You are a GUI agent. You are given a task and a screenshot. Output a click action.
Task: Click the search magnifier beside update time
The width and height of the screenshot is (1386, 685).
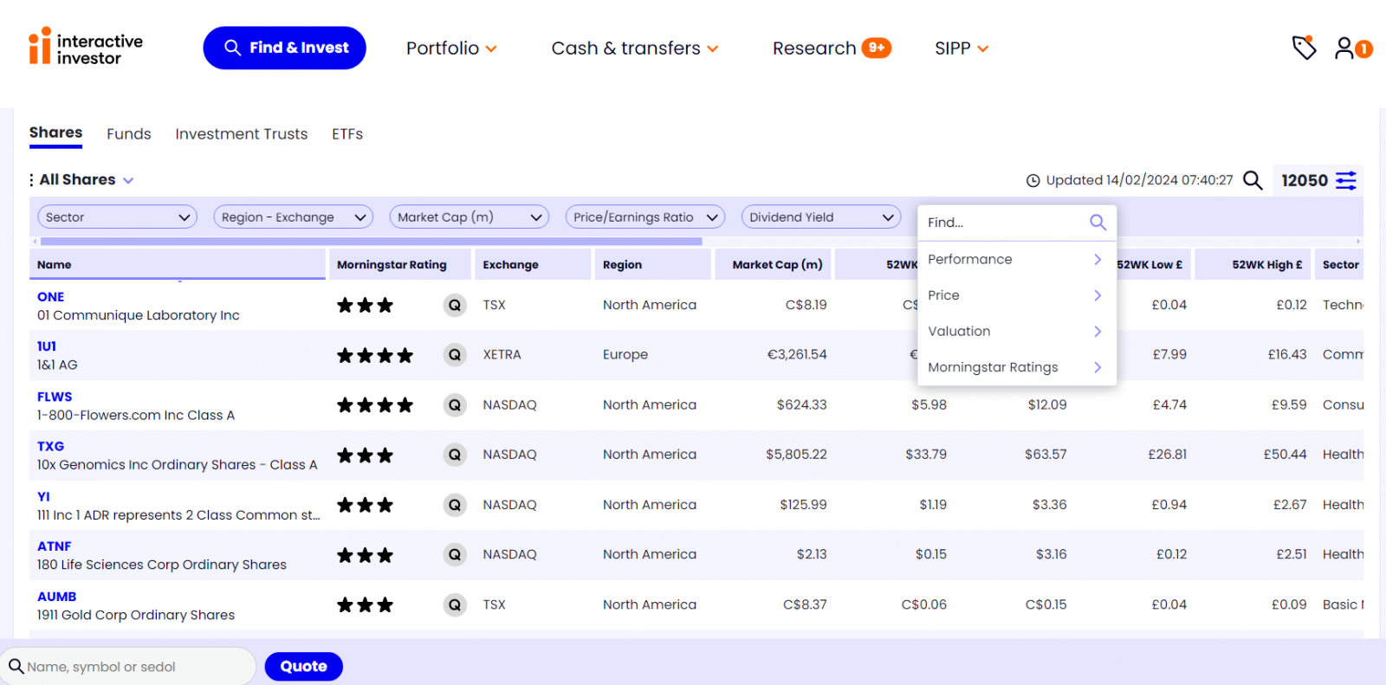tap(1253, 180)
